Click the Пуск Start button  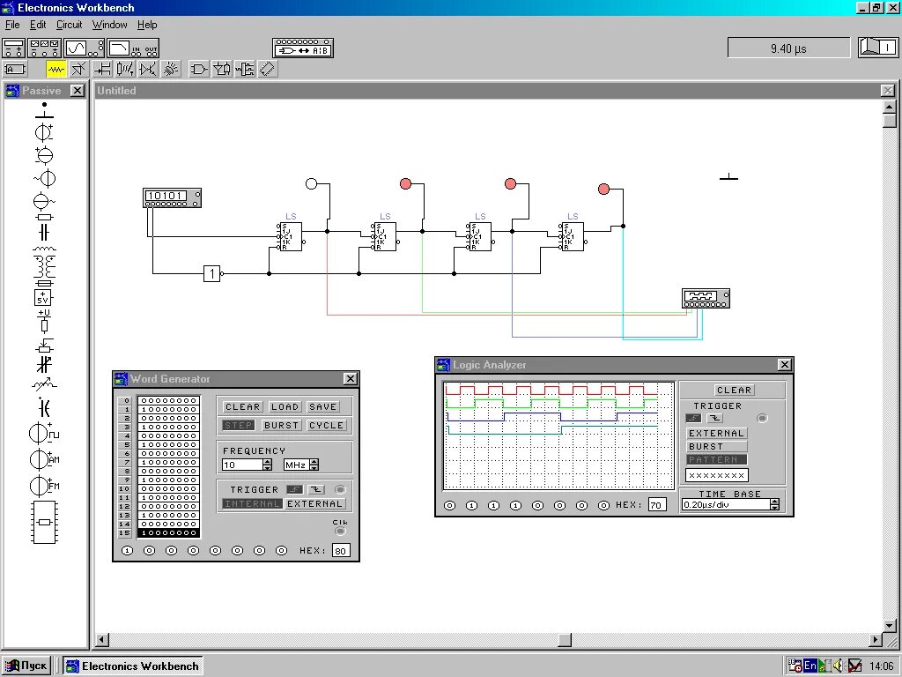26,666
